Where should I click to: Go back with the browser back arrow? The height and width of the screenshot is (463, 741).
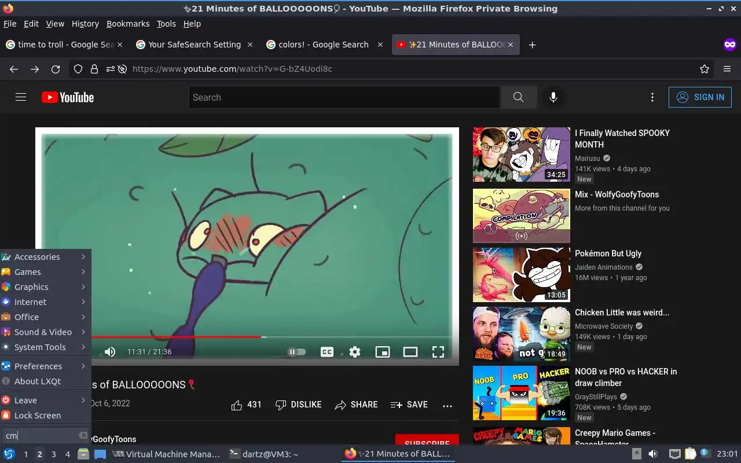[x=14, y=69]
